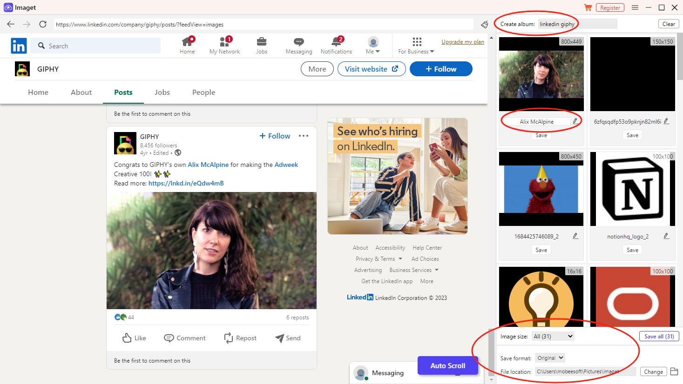Open the lnkd.in/eQdw4mB link

[x=186, y=183]
